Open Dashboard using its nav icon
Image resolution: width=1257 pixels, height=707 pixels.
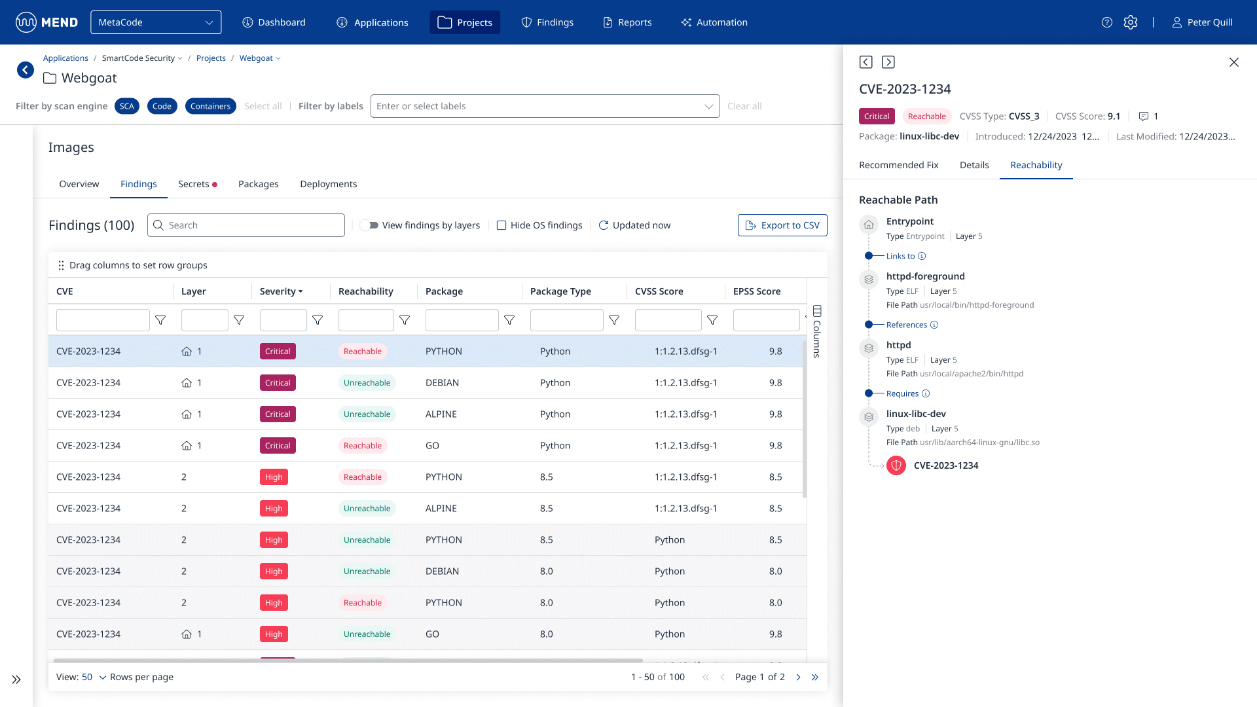click(247, 22)
